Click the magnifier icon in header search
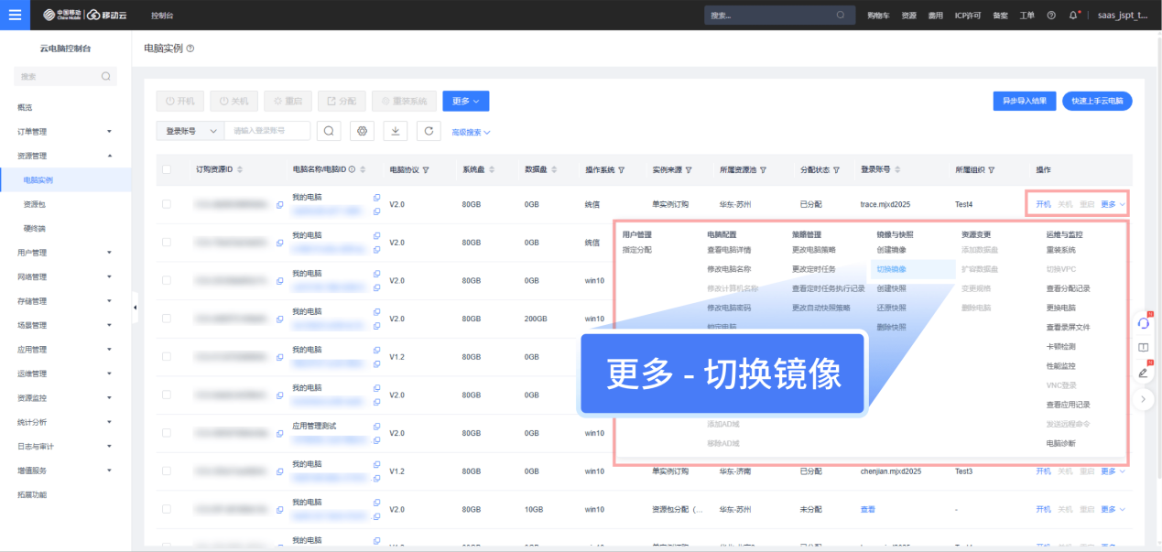The image size is (1162, 552). (841, 16)
